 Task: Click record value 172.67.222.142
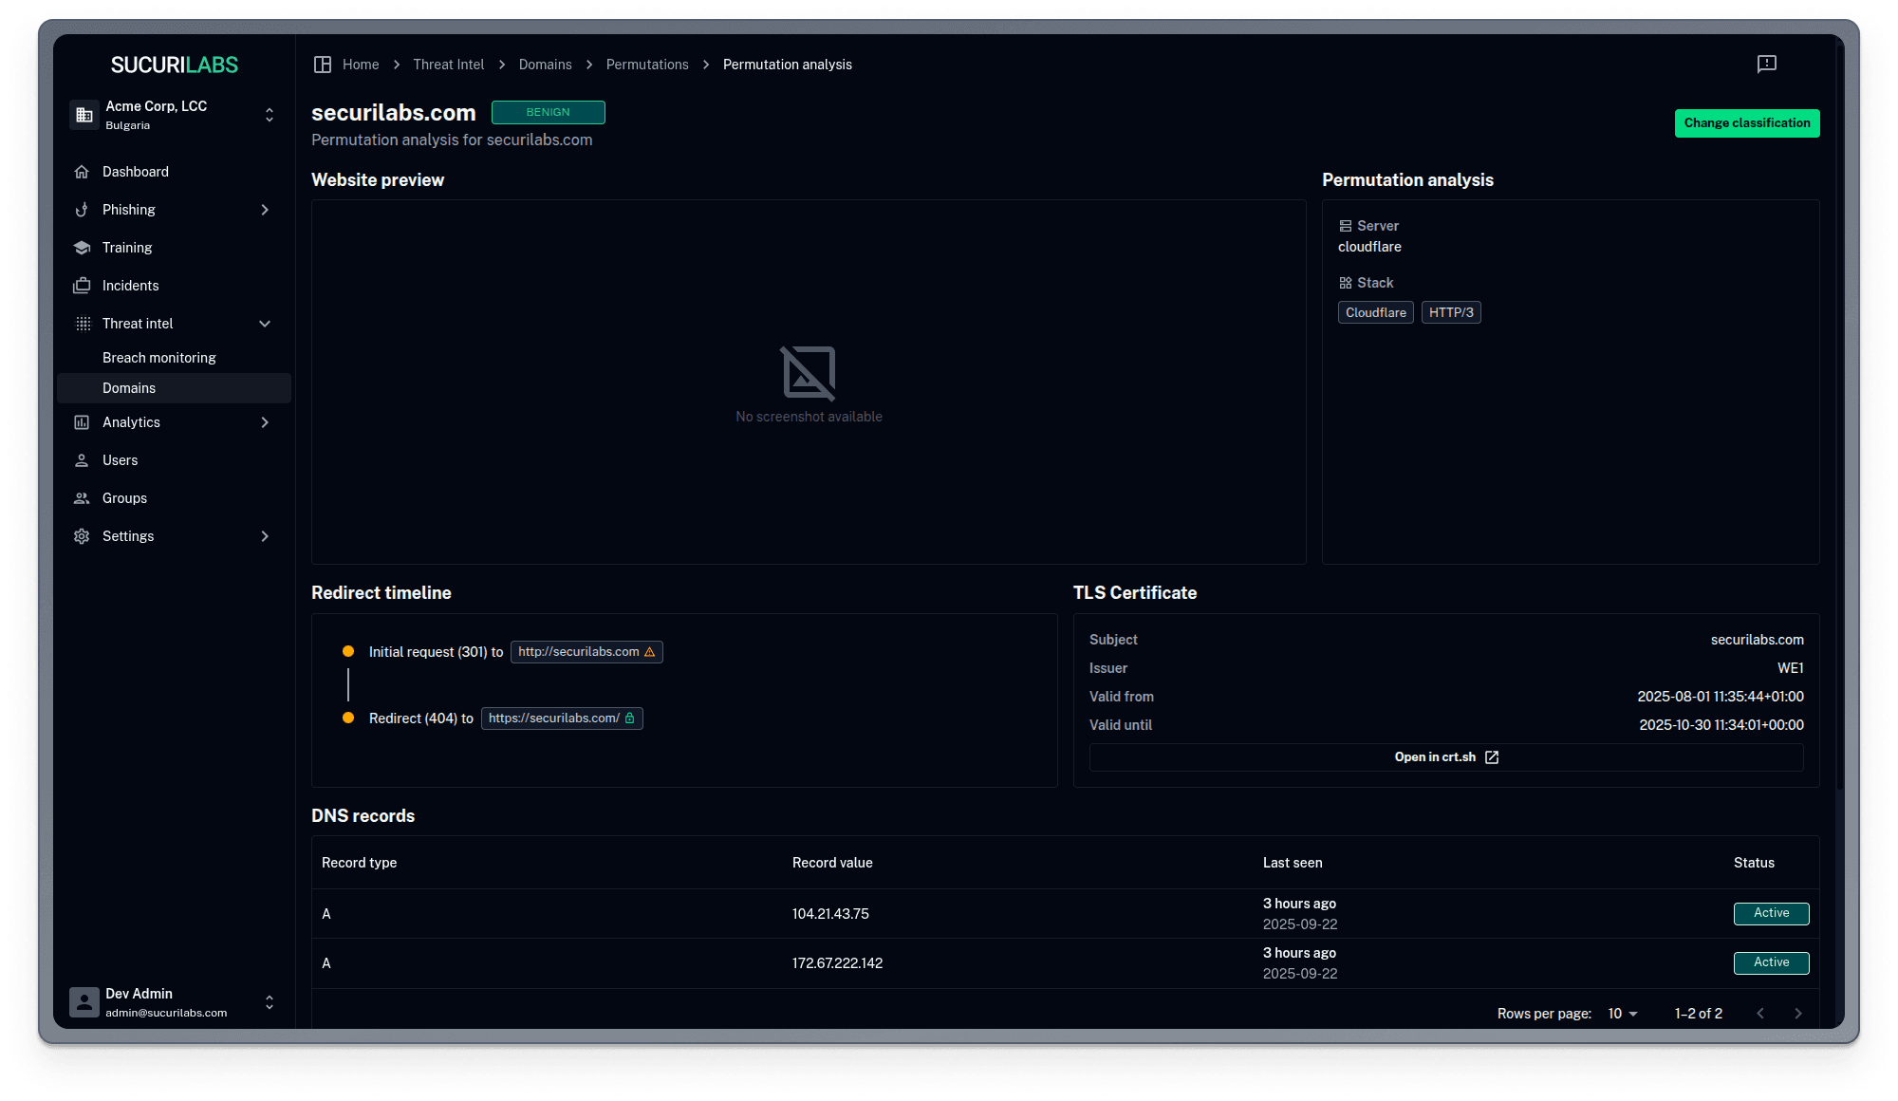coord(838,963)
